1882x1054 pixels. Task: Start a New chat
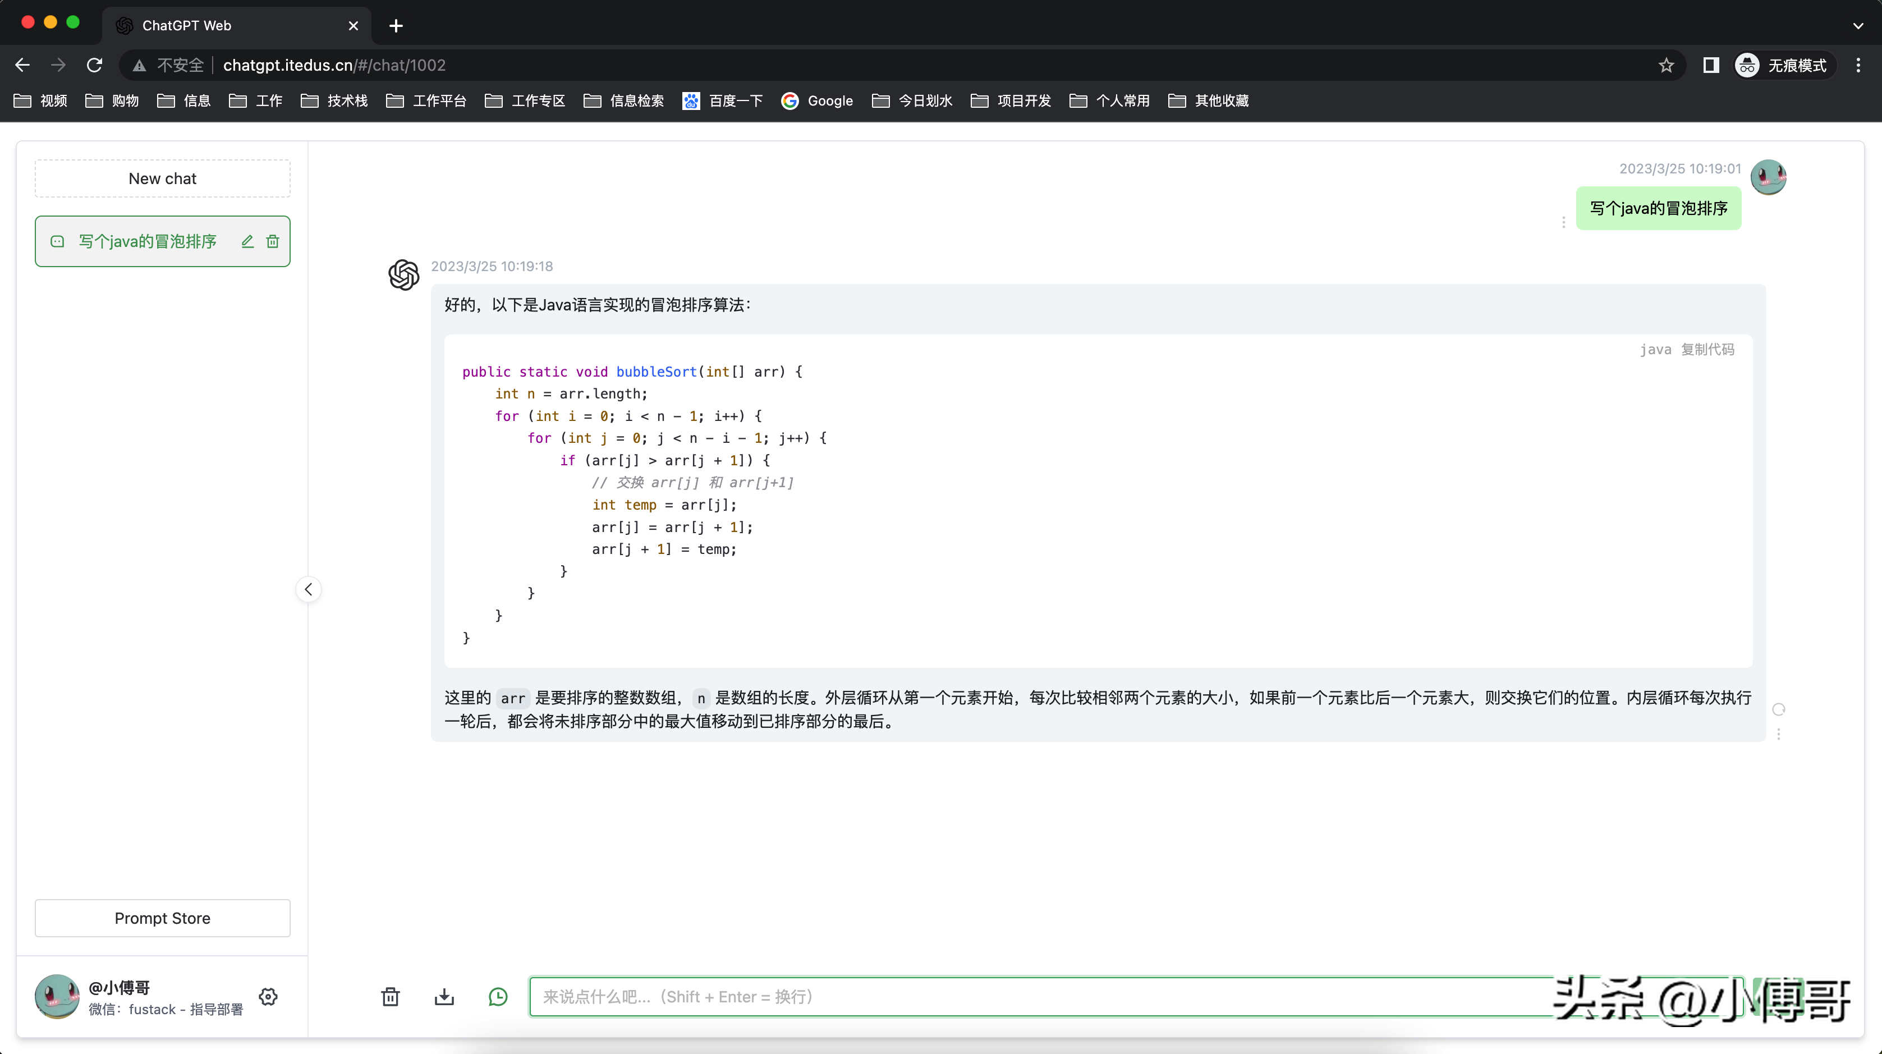pos(162,179)
